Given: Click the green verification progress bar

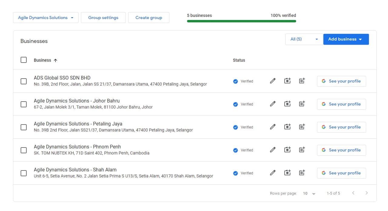Looking at the screenshot, I should pyautogui.click(x=242, y=21).
